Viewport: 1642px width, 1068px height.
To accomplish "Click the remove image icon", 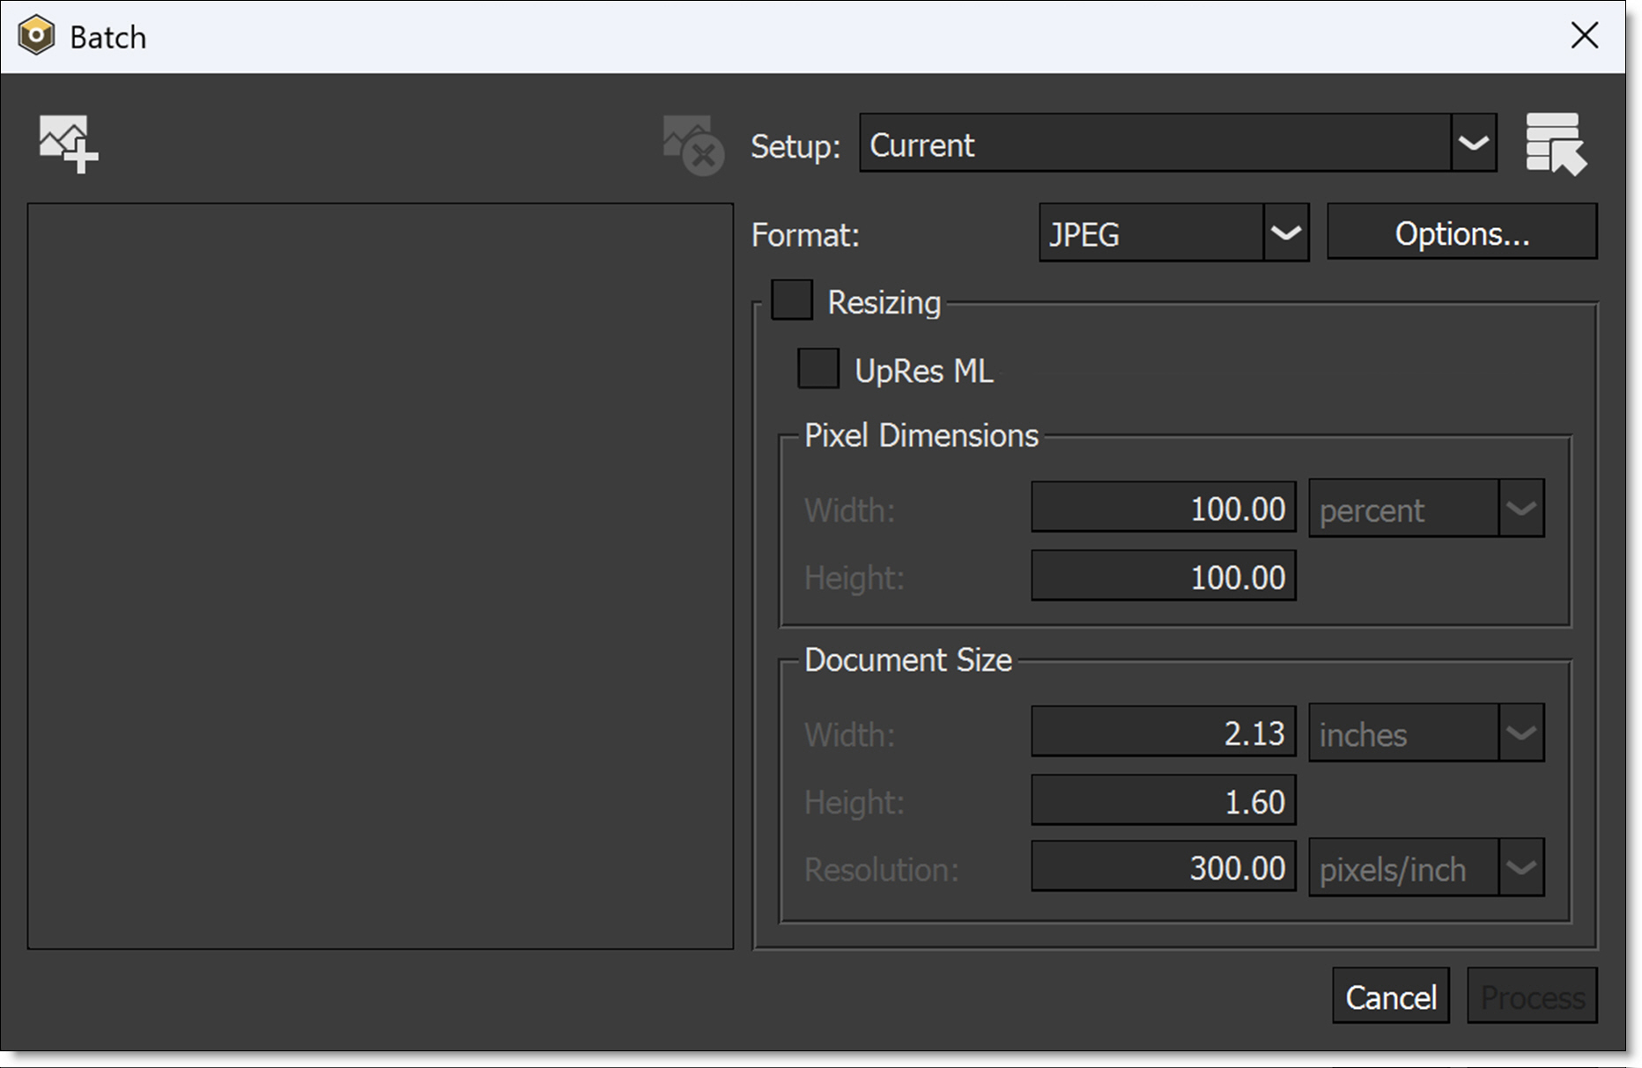I will [693, 145].
